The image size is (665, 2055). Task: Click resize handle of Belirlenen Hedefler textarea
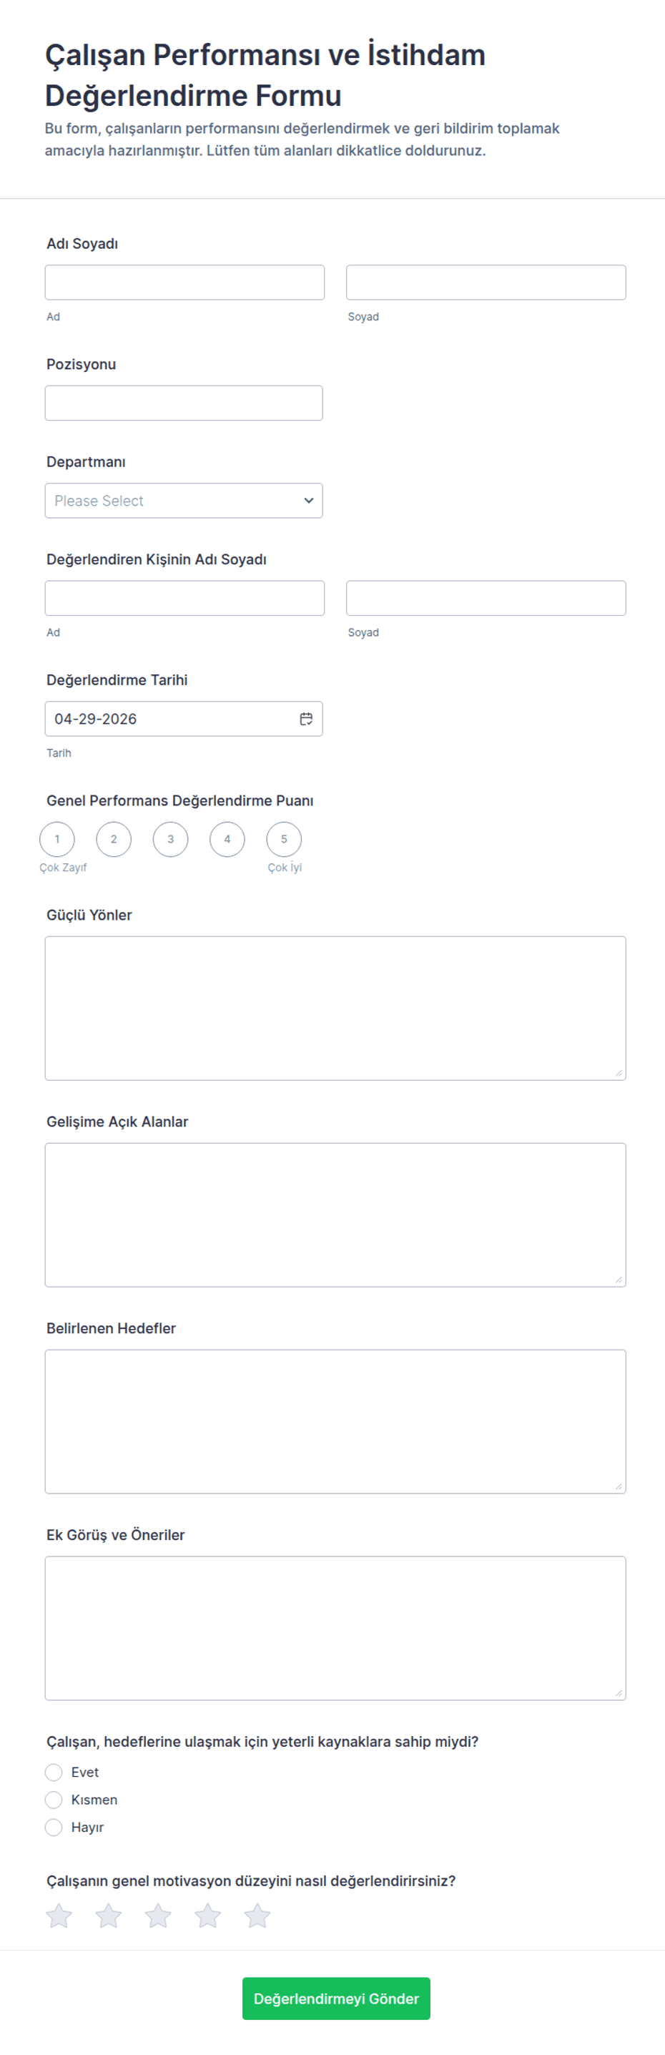pos(619,1486)
